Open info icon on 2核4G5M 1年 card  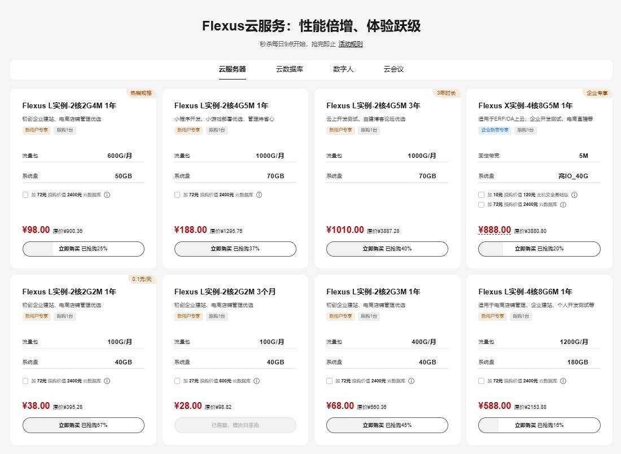tap(259, 195)
